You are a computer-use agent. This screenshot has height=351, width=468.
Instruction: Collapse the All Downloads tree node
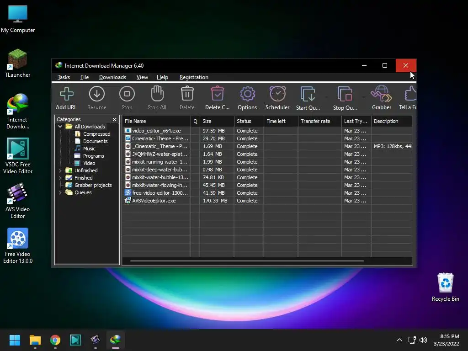click(x=60, y=127)
